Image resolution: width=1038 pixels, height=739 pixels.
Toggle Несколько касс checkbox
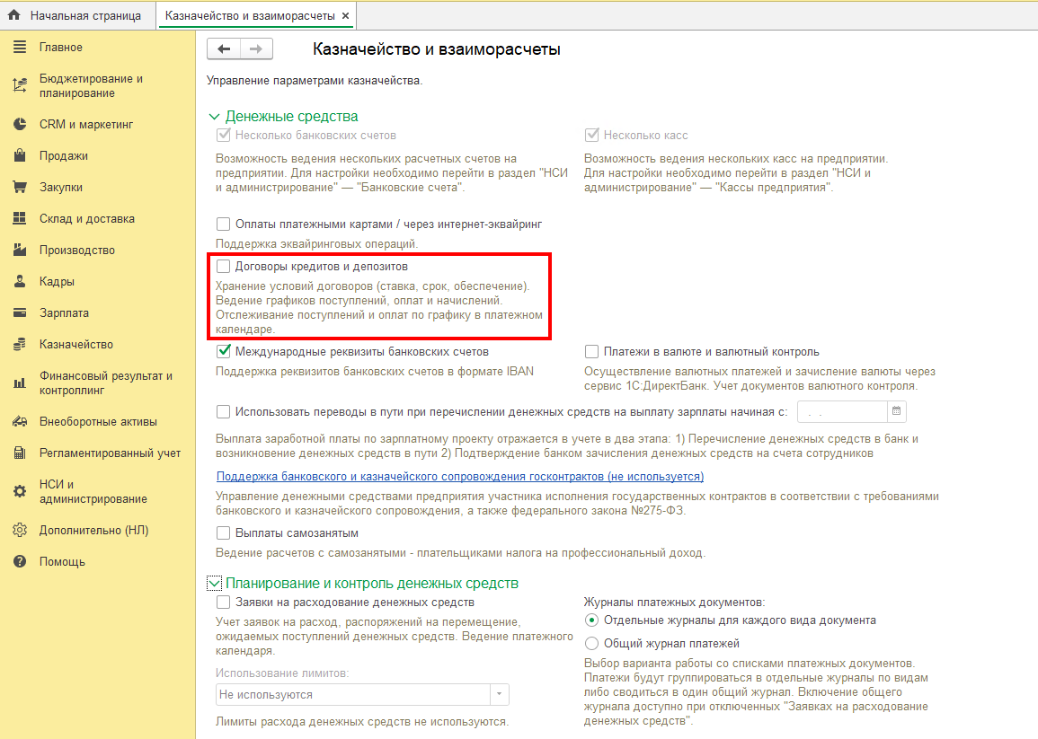coord(592,135)
